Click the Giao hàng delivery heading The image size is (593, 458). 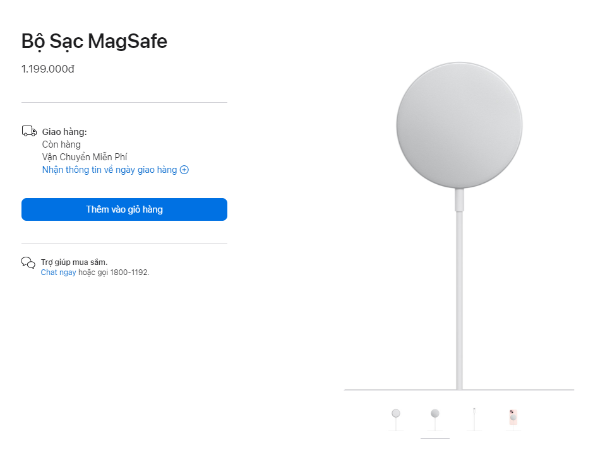coord(64,132)
